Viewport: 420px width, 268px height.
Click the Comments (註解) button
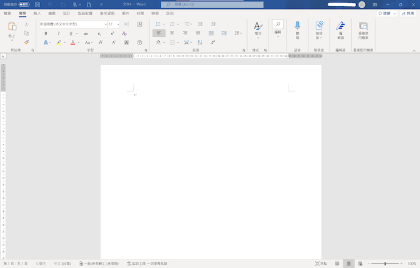coord(384,13)
